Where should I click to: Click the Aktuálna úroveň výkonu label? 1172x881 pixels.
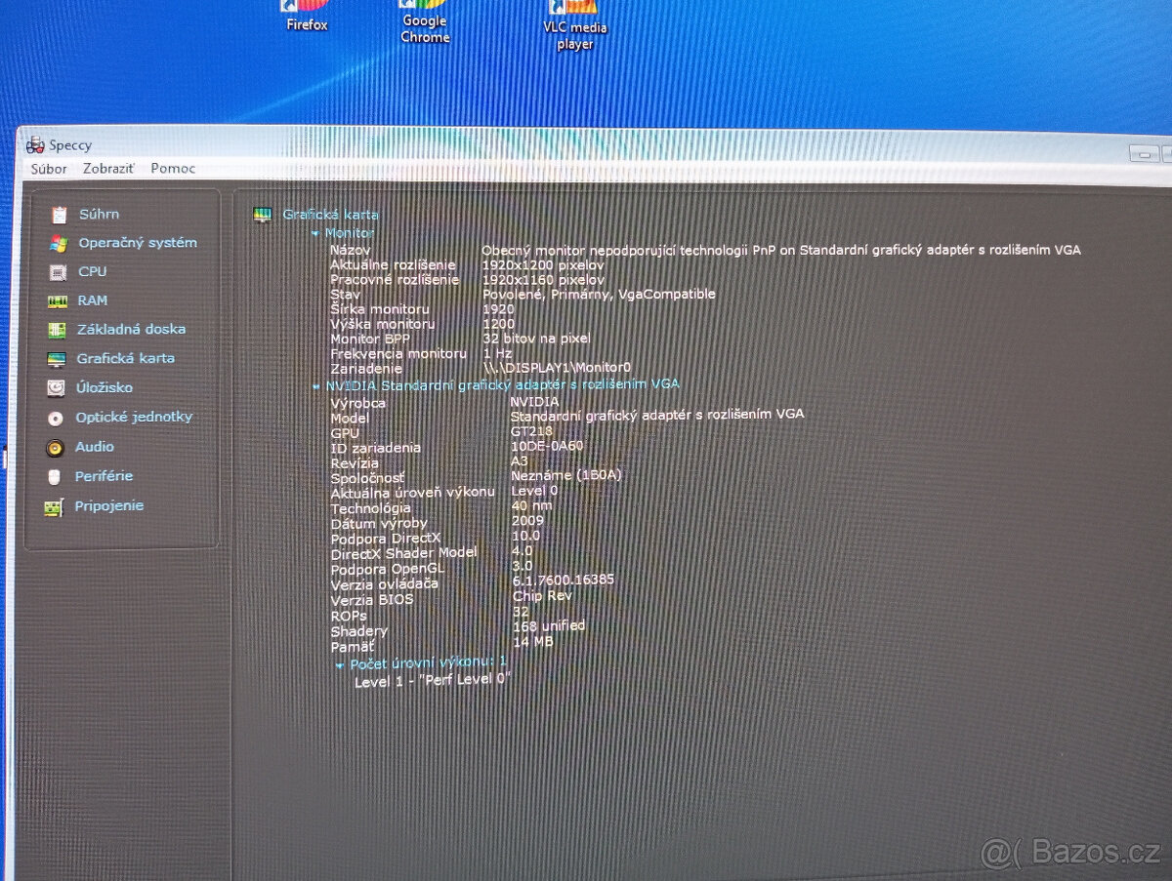tap(412, 492)
